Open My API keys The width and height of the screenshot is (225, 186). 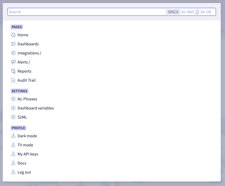point(28,154)
